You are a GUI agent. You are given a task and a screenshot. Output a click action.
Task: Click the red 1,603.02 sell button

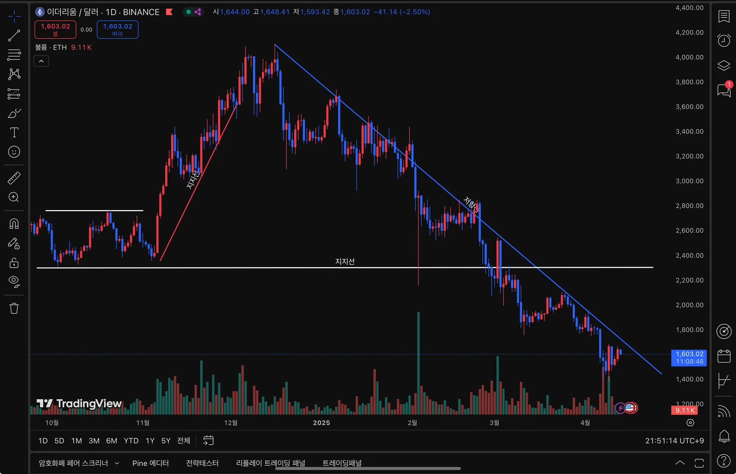pyautogui.click(x=55, y=29)
